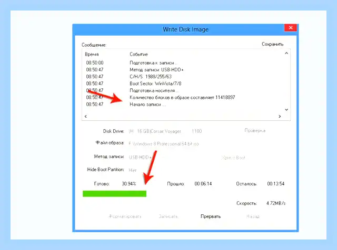
Task: Click the greyed Форматировать button
Action: tap(125, 216)
